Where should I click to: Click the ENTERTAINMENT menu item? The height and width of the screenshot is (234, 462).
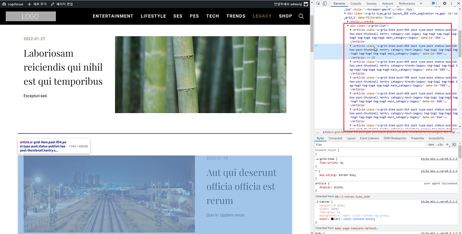[113, 16]
